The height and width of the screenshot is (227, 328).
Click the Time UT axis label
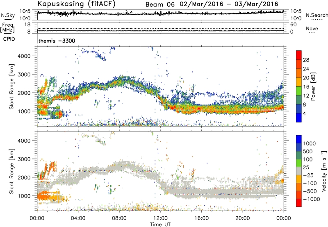[x=160, y=225]
